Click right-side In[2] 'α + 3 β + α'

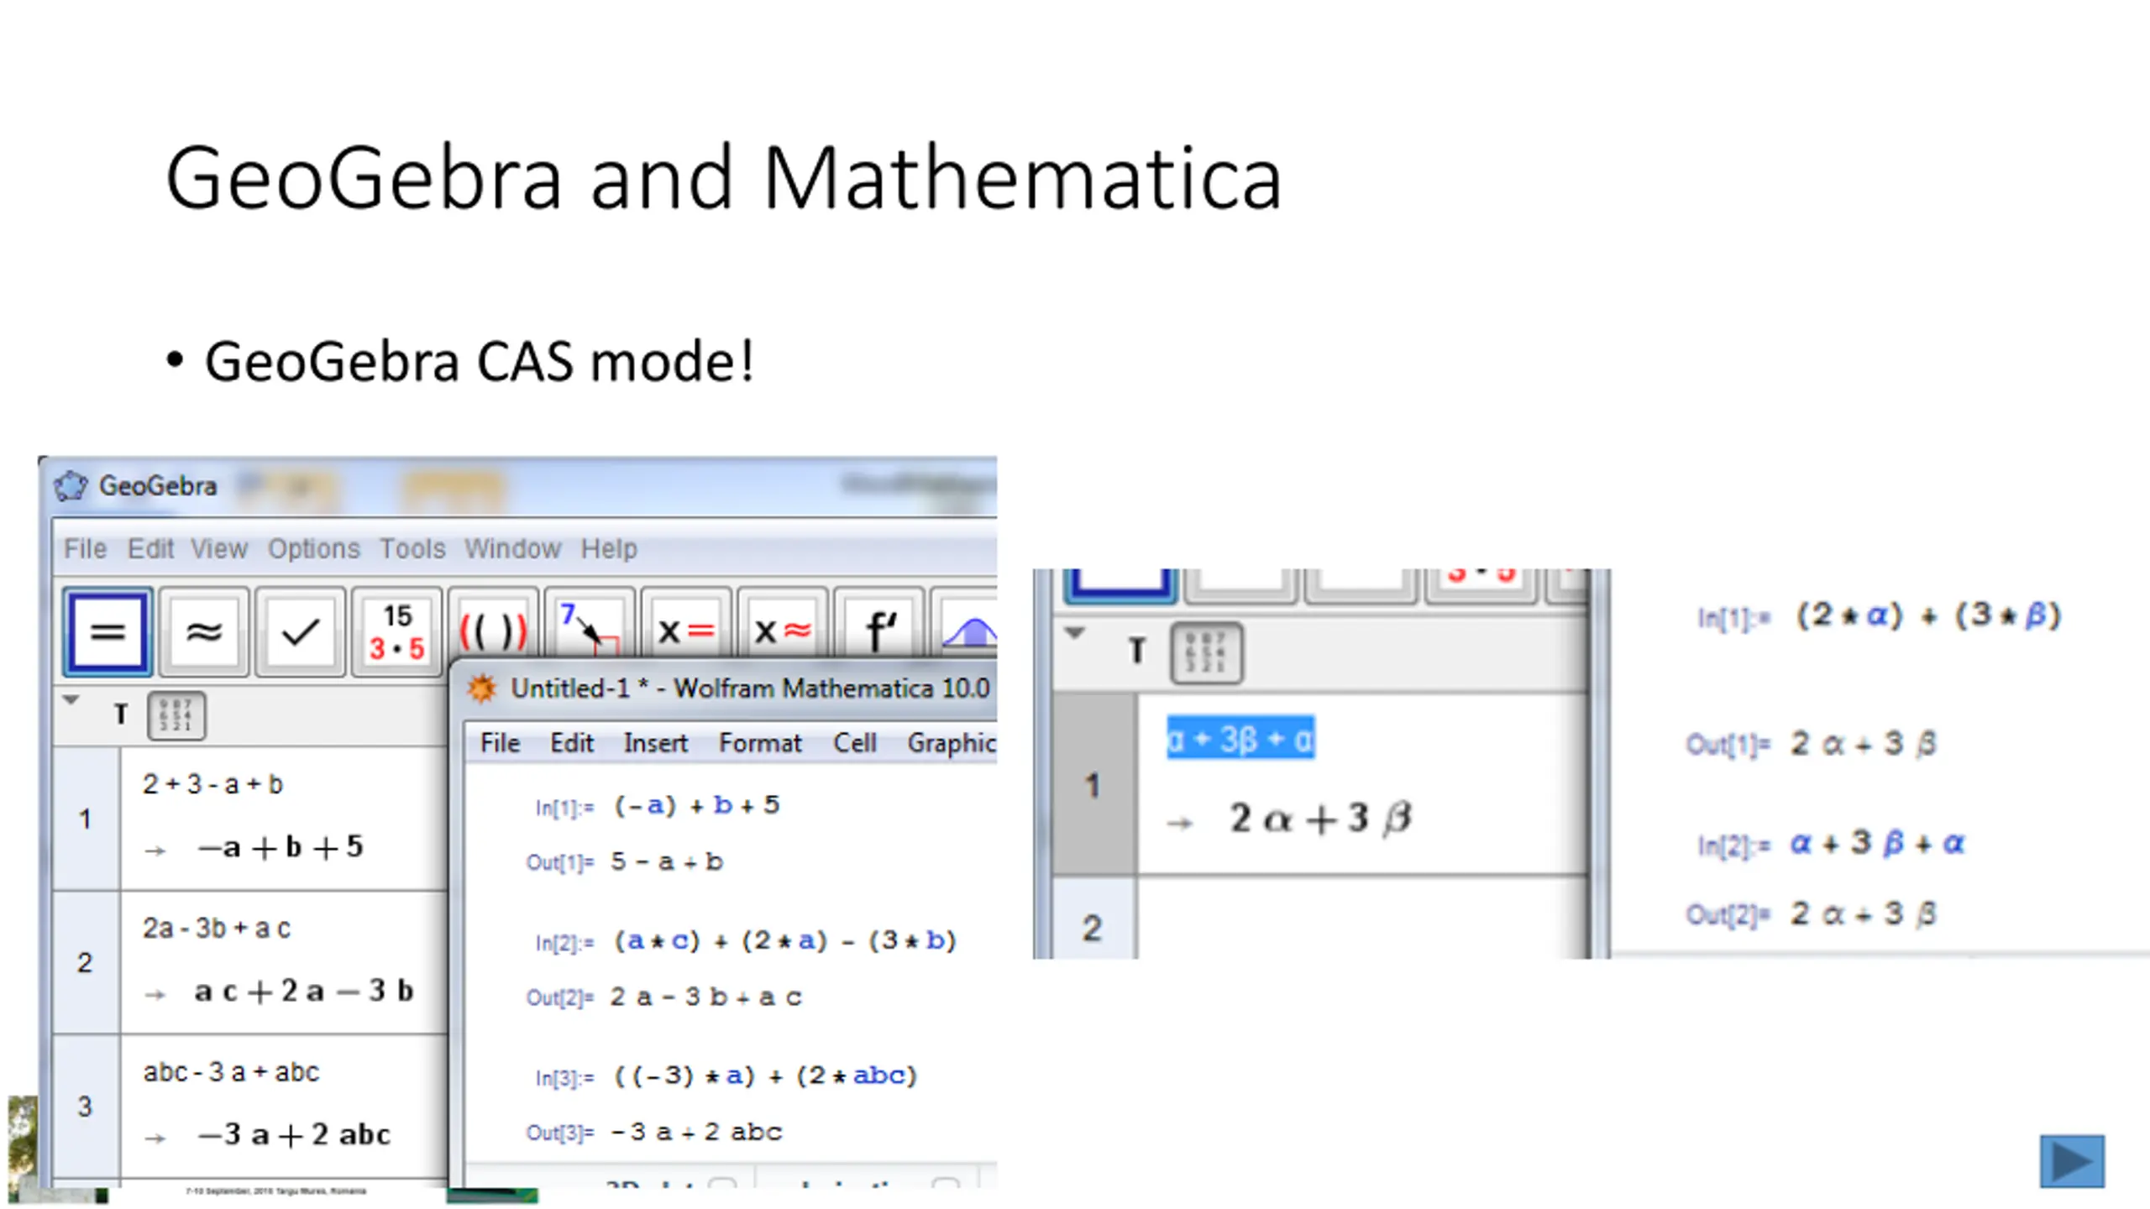1877,843
